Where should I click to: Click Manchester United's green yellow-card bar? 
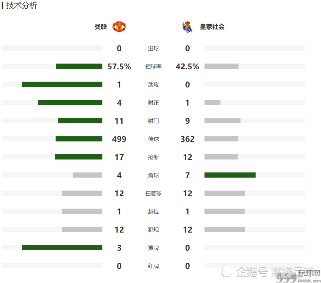[62, 248]
